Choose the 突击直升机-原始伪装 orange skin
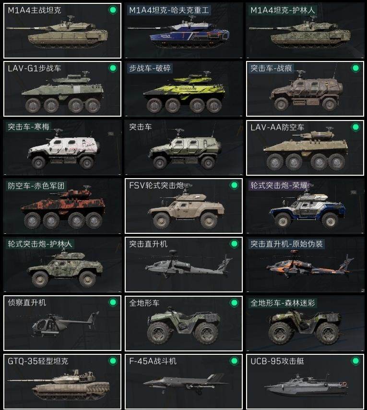This screenshot has height=410, width=367. click(x=305, y=265)
